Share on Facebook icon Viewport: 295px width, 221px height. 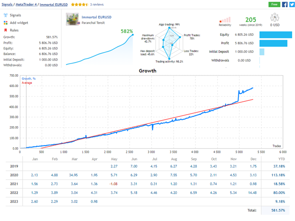(x=285, y=4)
